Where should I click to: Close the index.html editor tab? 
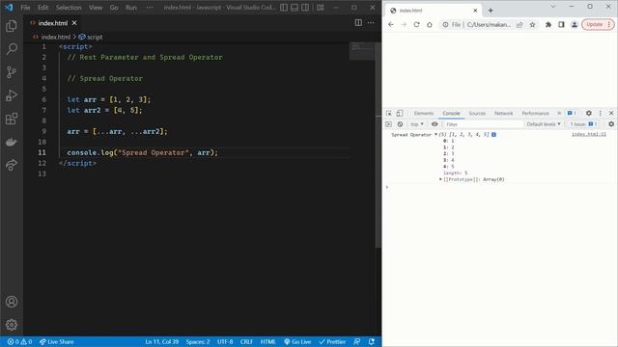coord(74,23)
